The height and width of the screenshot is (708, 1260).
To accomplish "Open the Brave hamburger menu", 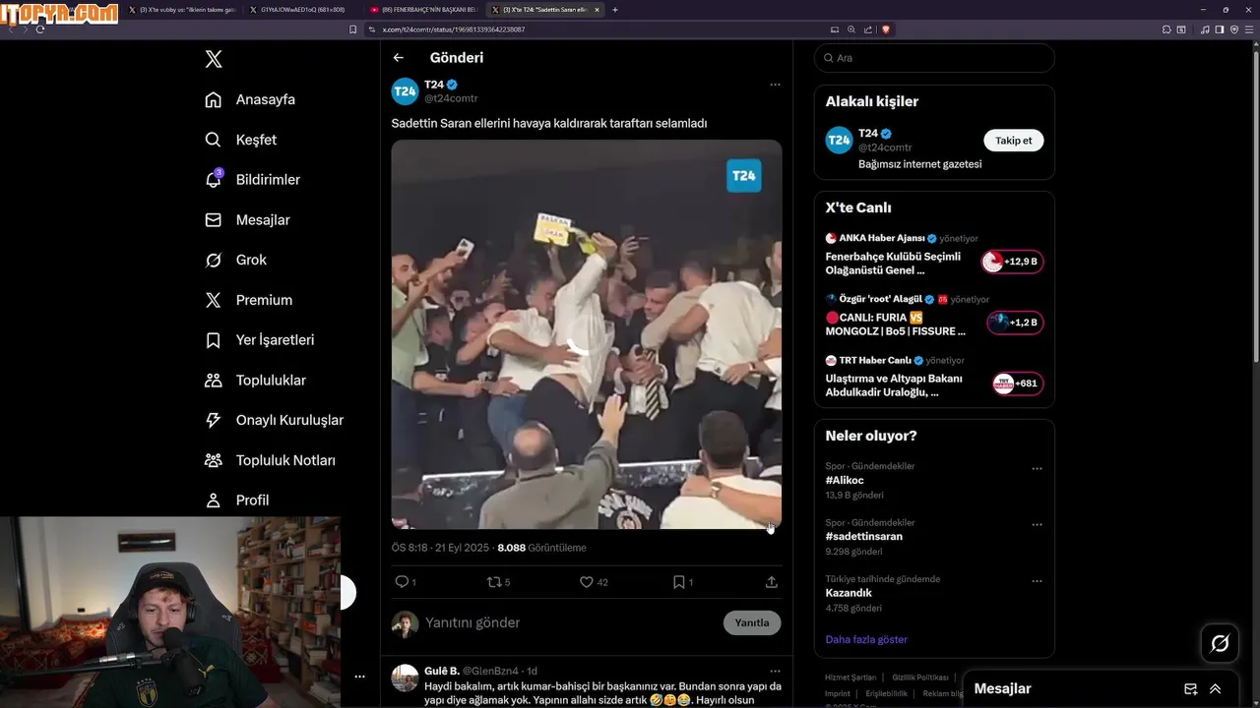I will coord(1248,29).
